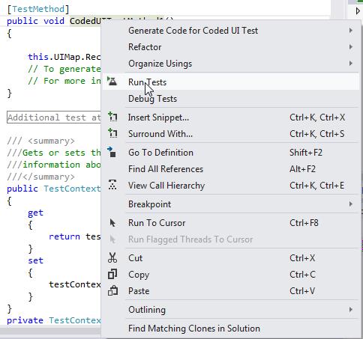Expand the Breakpoint submenu arrow

(351, 204)
